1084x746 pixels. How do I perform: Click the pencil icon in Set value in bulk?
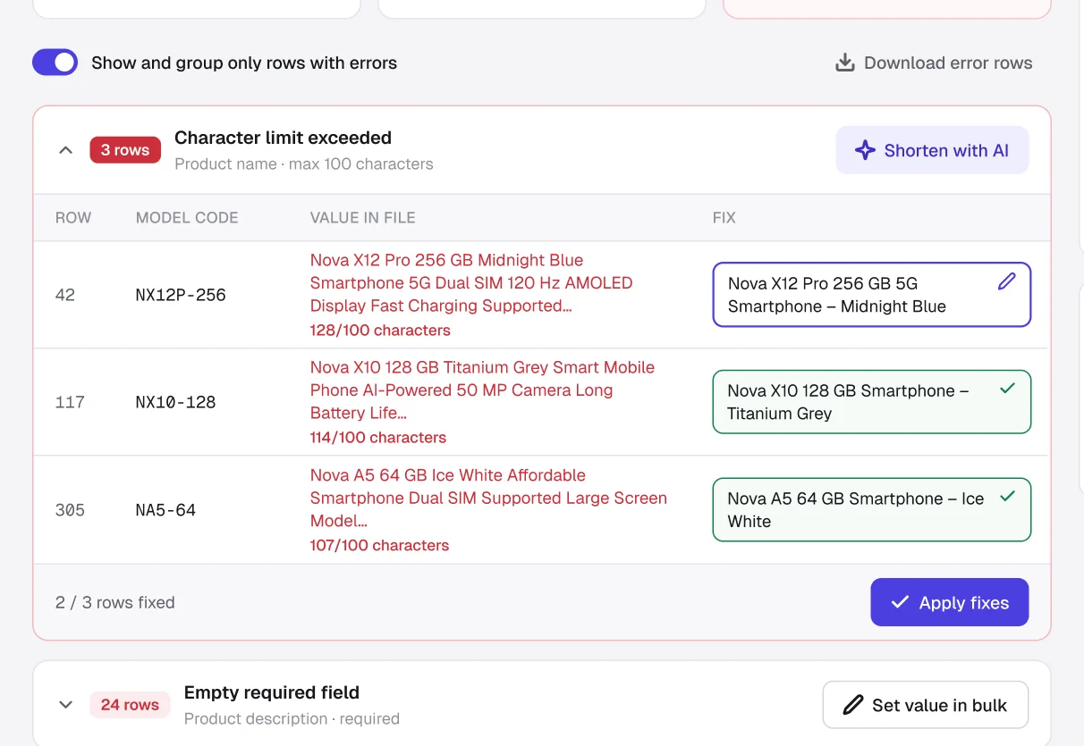coord(853,705)
